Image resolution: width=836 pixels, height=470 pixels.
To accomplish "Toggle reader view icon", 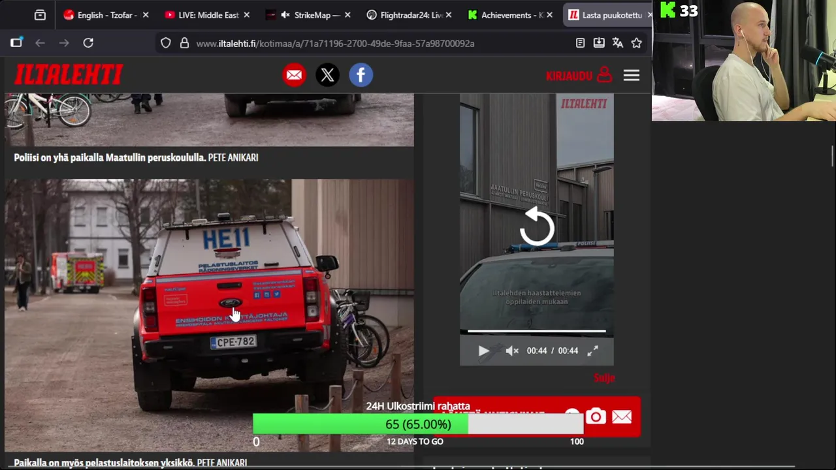I will (580, 43).
